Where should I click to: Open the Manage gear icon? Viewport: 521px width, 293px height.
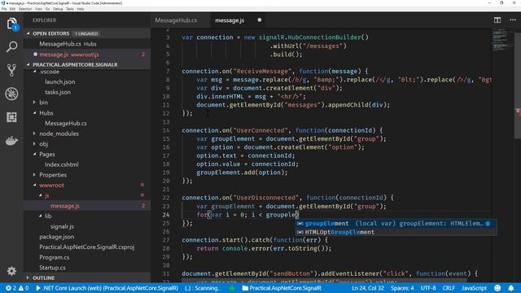point(11,271)
